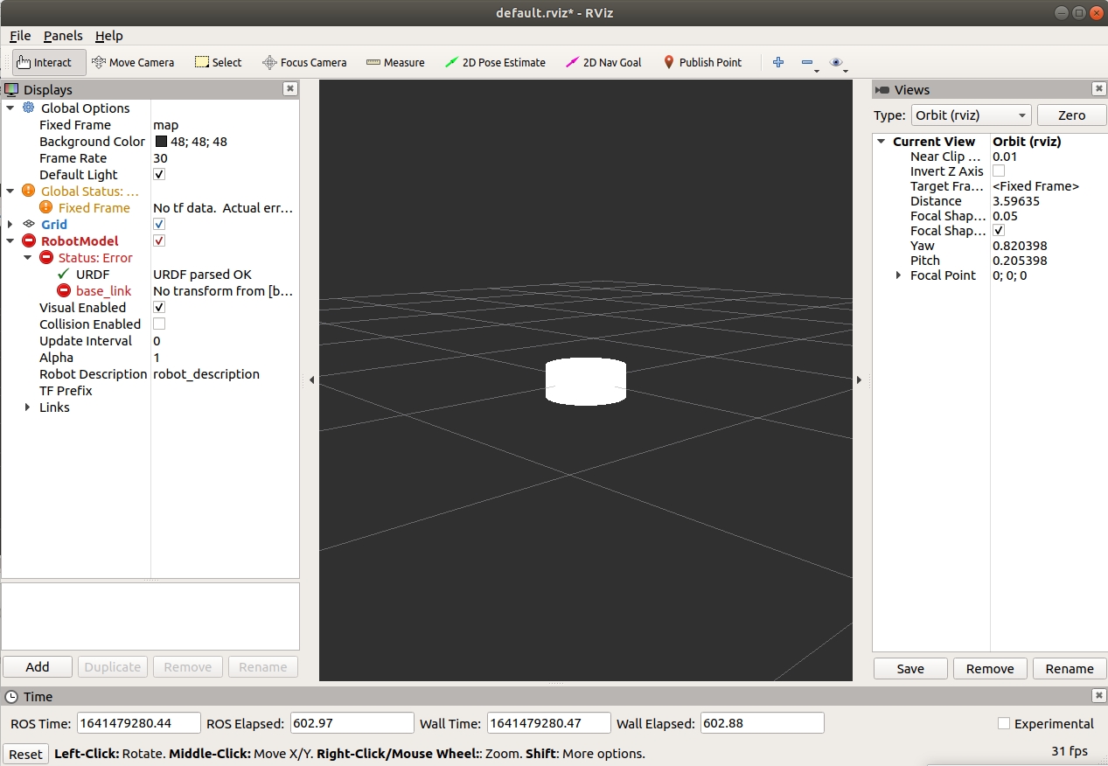This screenshot has width=1108, height=766.
Task: Click the blue plus add-tool icon
Action: point(778,62)
